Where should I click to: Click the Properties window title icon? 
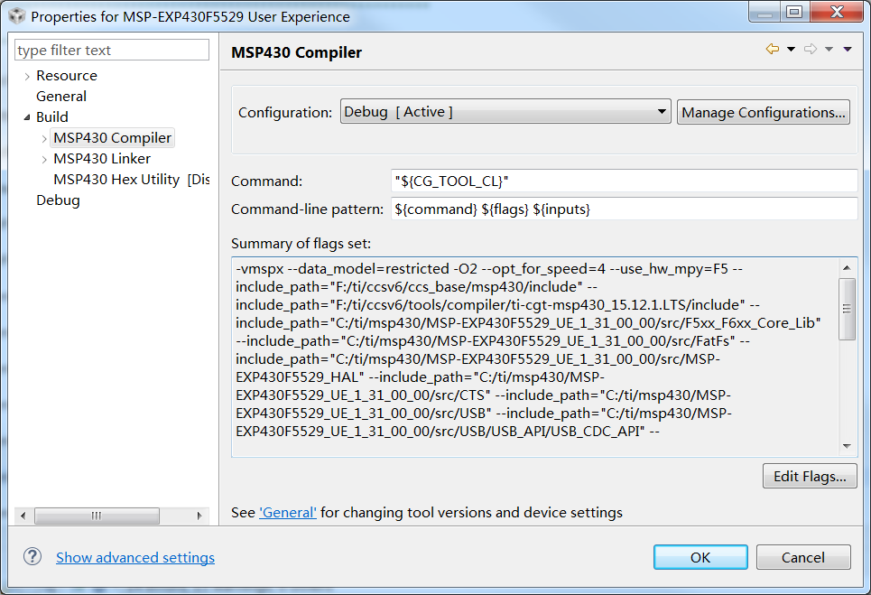tap(17, 15)
